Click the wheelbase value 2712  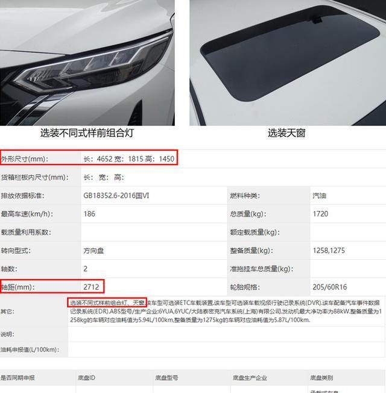(x=91, y=287)
